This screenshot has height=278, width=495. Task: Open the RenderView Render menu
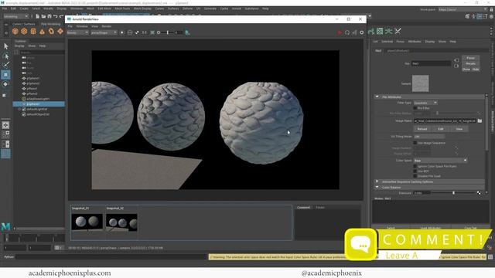tap(107, 26)
